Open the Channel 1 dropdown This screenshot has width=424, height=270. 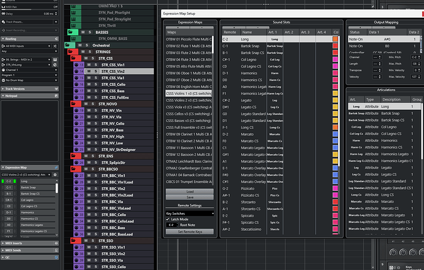(29, 70)
